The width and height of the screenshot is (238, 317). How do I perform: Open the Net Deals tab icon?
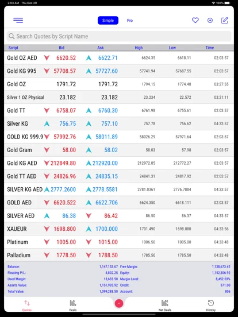[165, 303]
